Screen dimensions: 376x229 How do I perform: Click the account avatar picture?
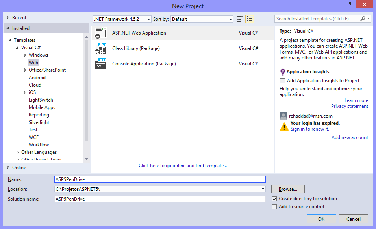pyautogui.click(x=283, y=116)
